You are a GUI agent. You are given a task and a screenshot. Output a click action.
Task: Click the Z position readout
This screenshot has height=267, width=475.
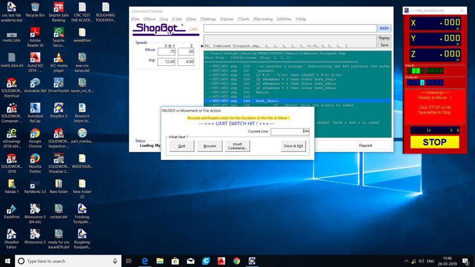435,55
